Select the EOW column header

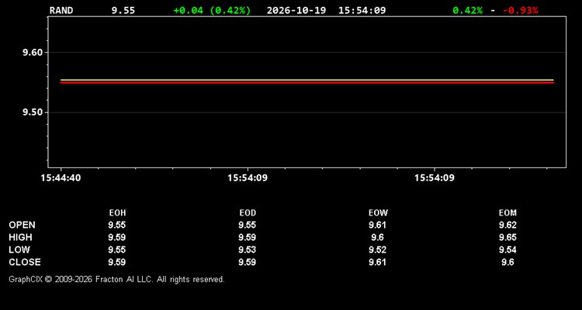click(x=378, y=213)
